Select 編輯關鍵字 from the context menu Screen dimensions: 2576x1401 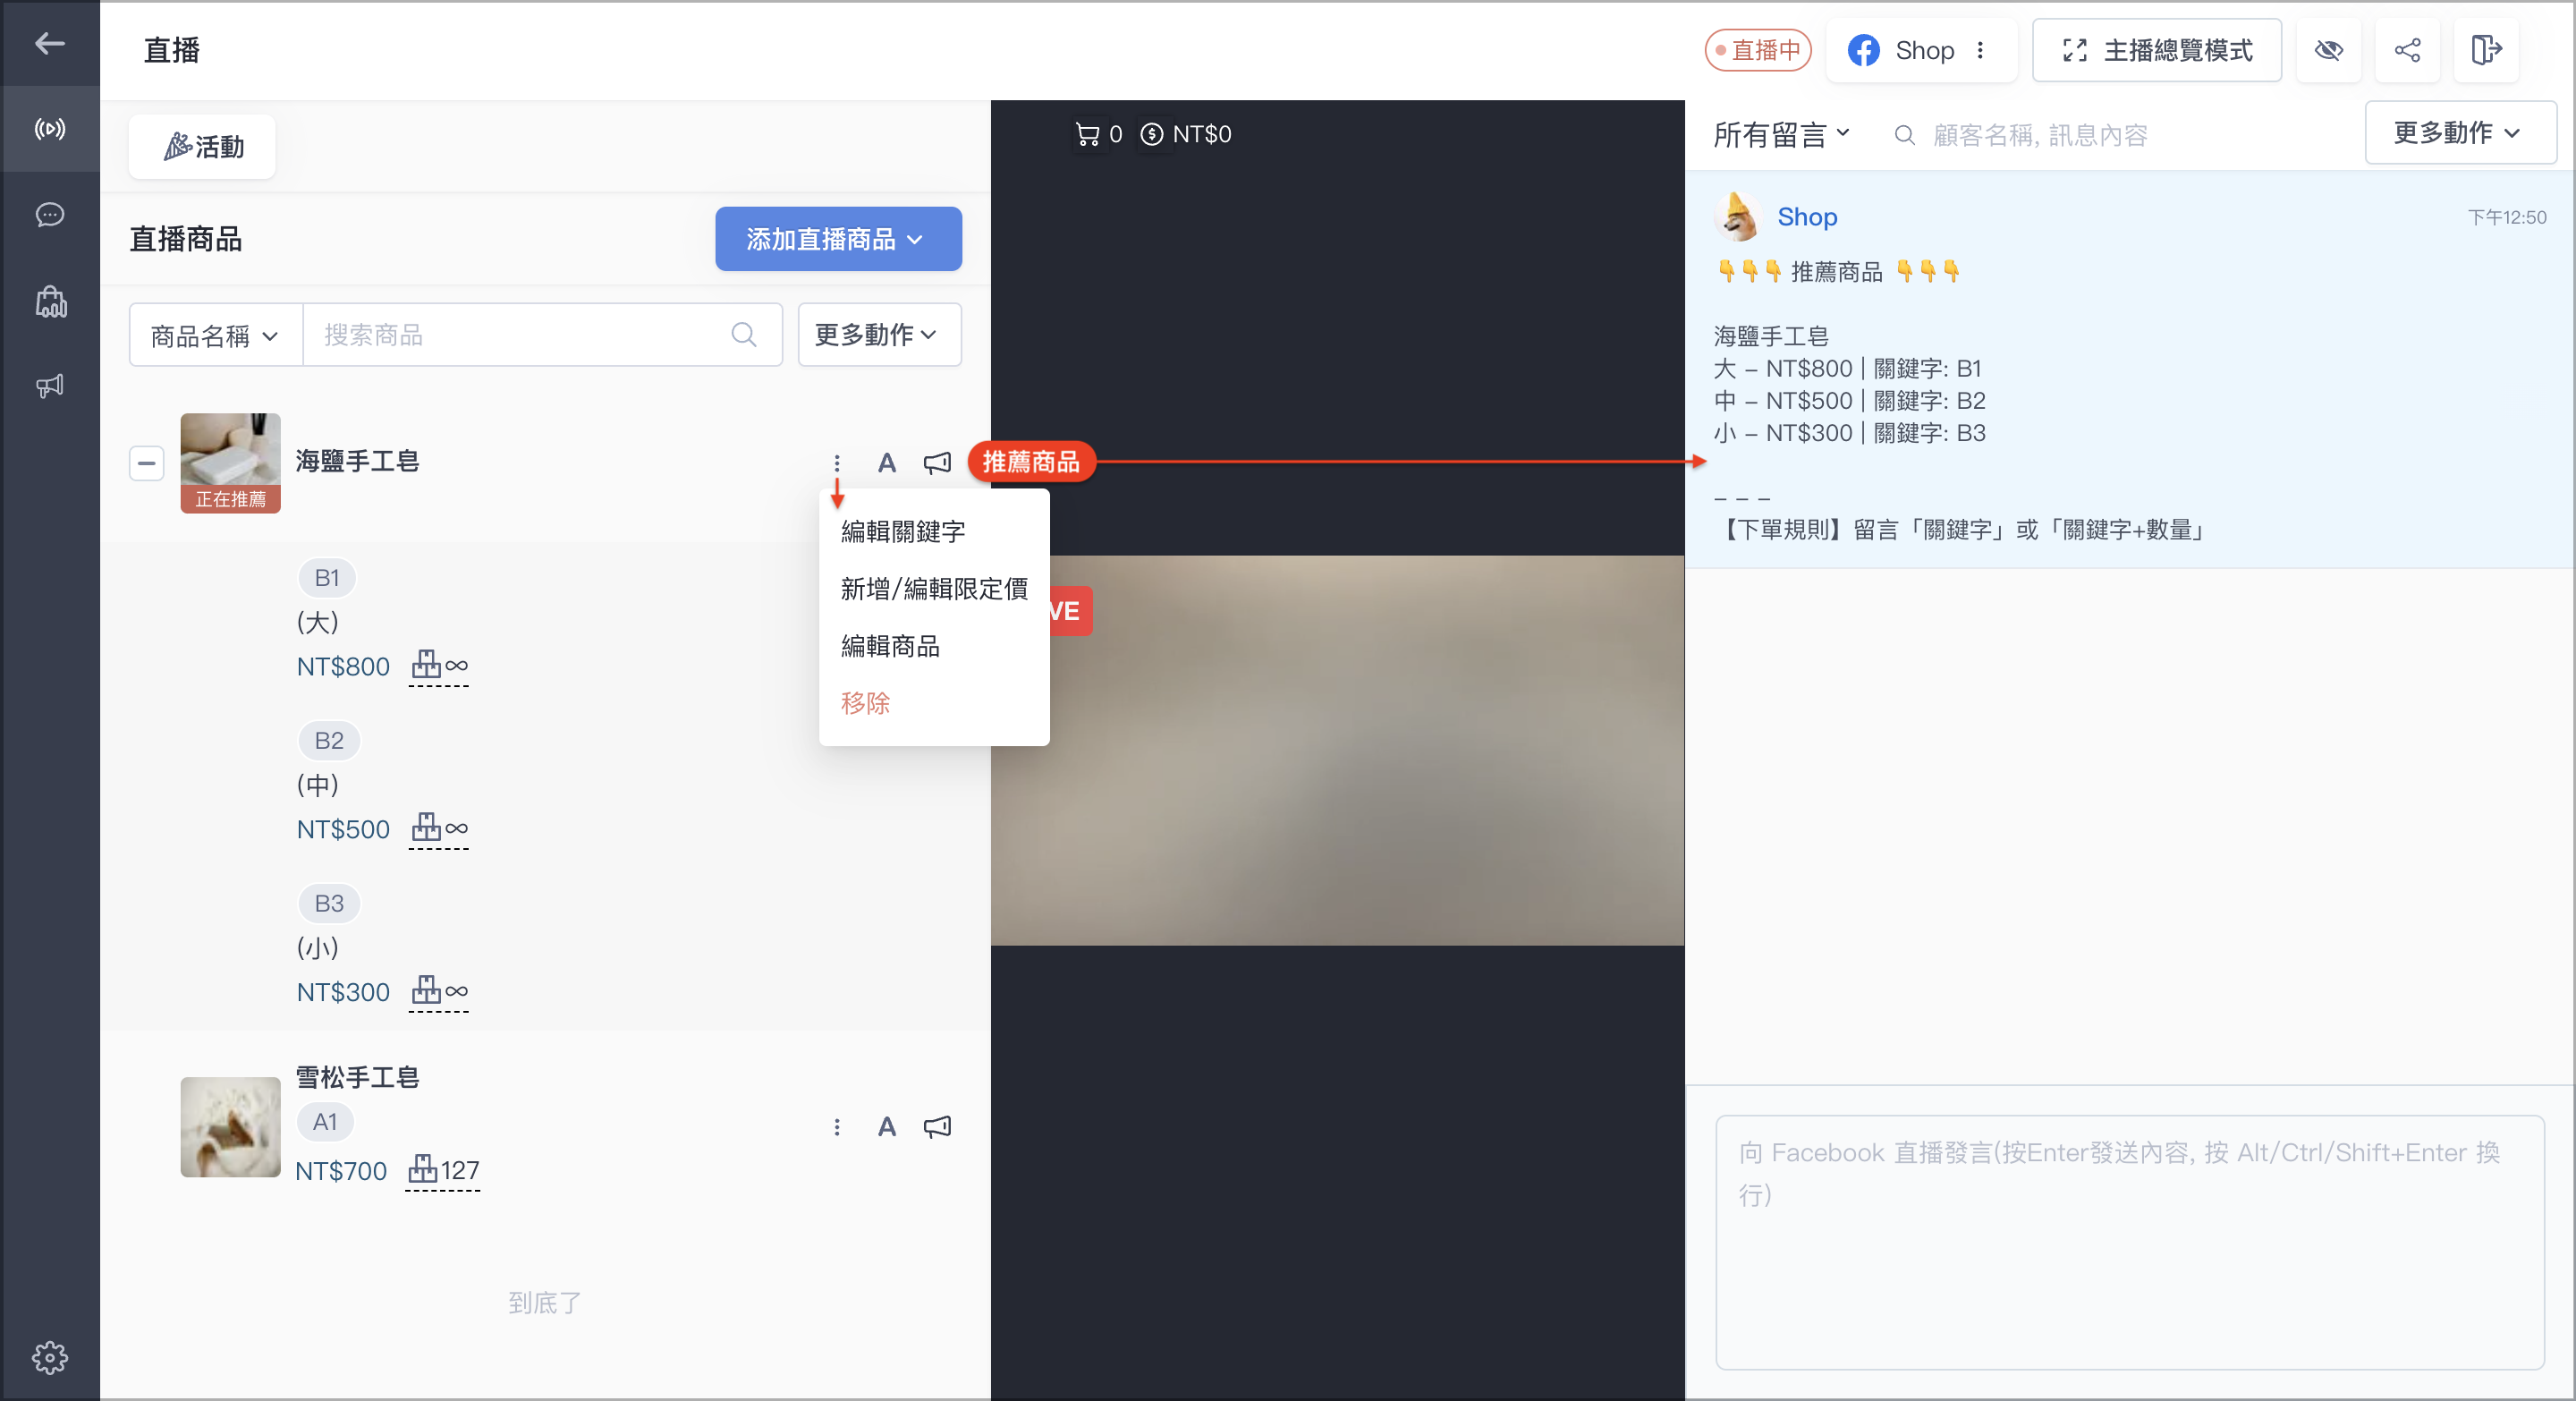(x=903, y=531)
